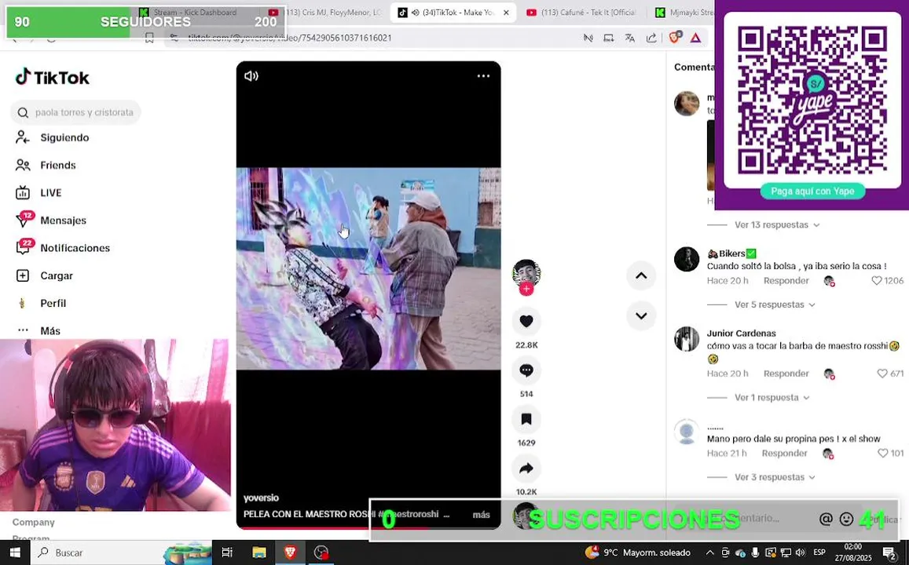
Task: Insert mention with the @ icon
Action: coord(826,519)
